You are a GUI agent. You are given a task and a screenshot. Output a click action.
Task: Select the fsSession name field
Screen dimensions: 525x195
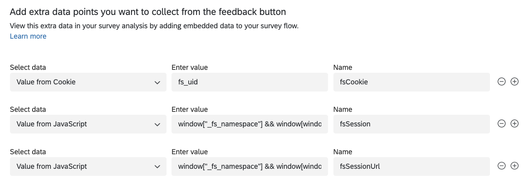coord(411,124)
